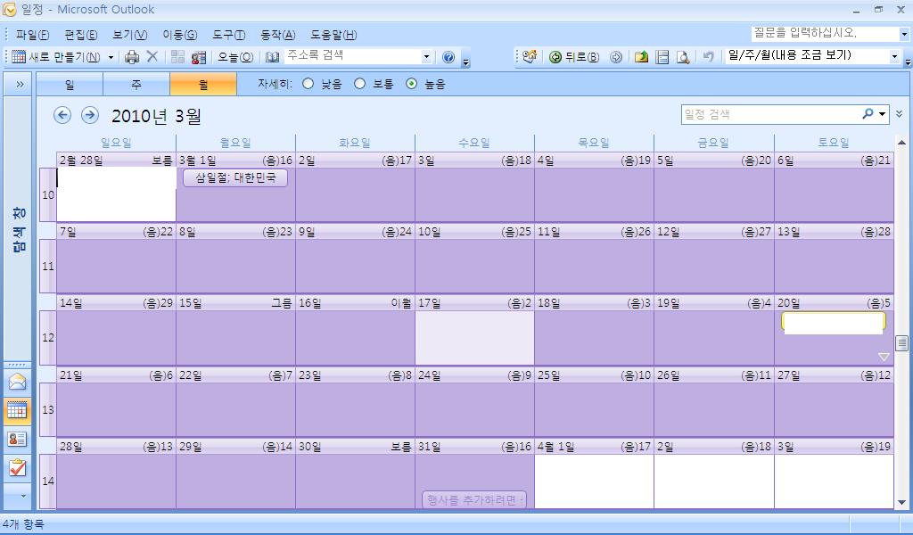Click the Reading pane icon

tap(662, 57)
